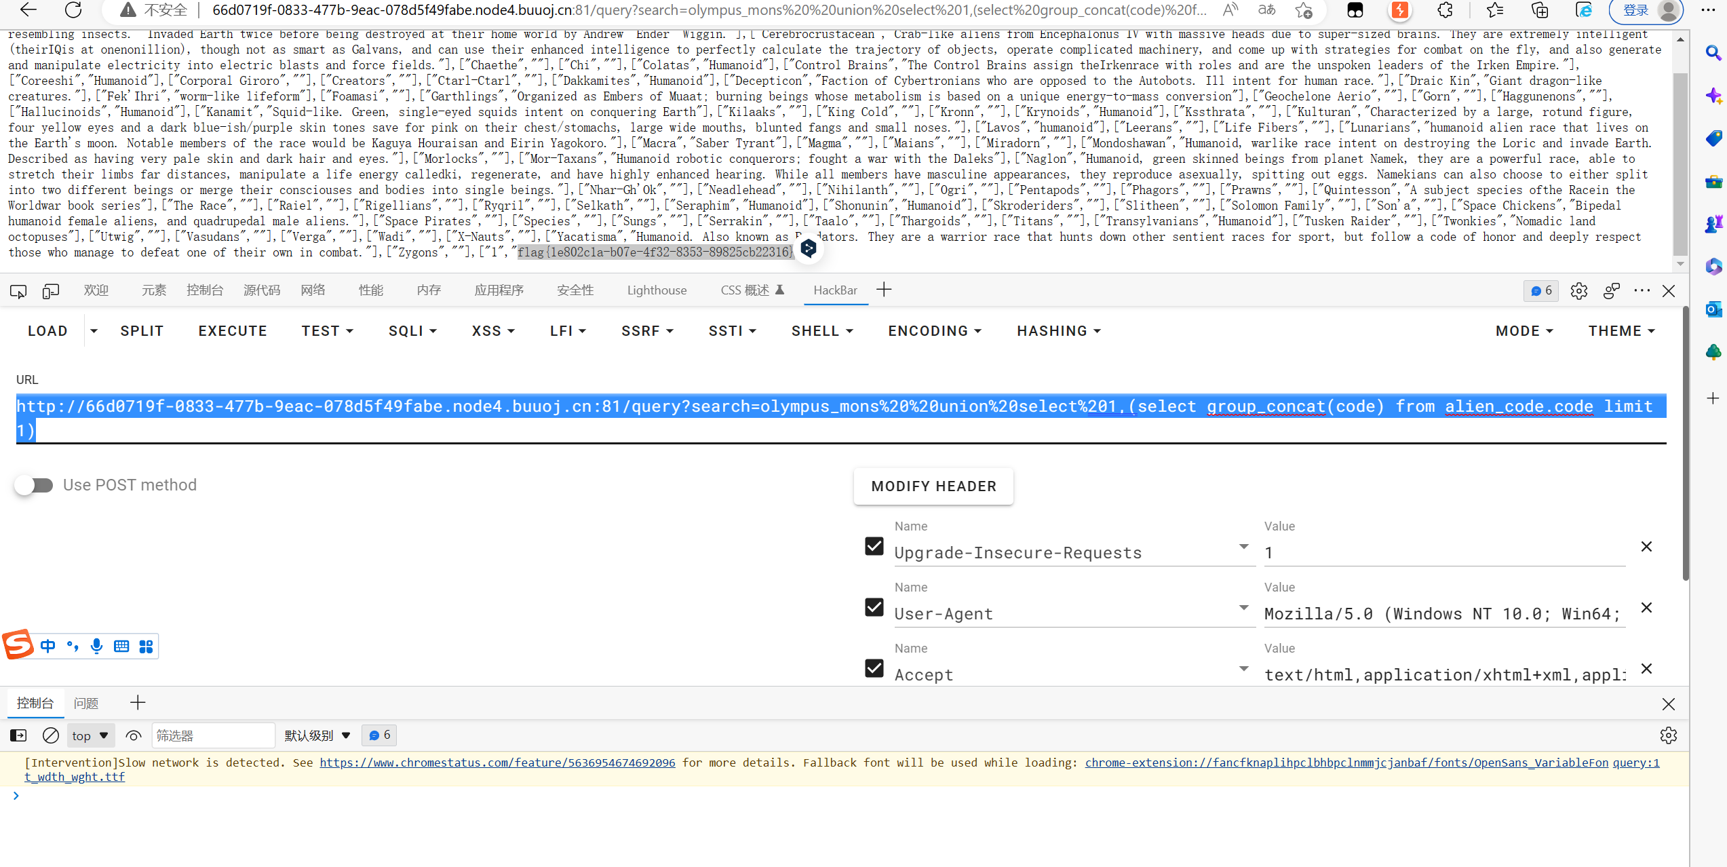Click the live expression eye icon
Screen dimensions: 1727x867
134,735
